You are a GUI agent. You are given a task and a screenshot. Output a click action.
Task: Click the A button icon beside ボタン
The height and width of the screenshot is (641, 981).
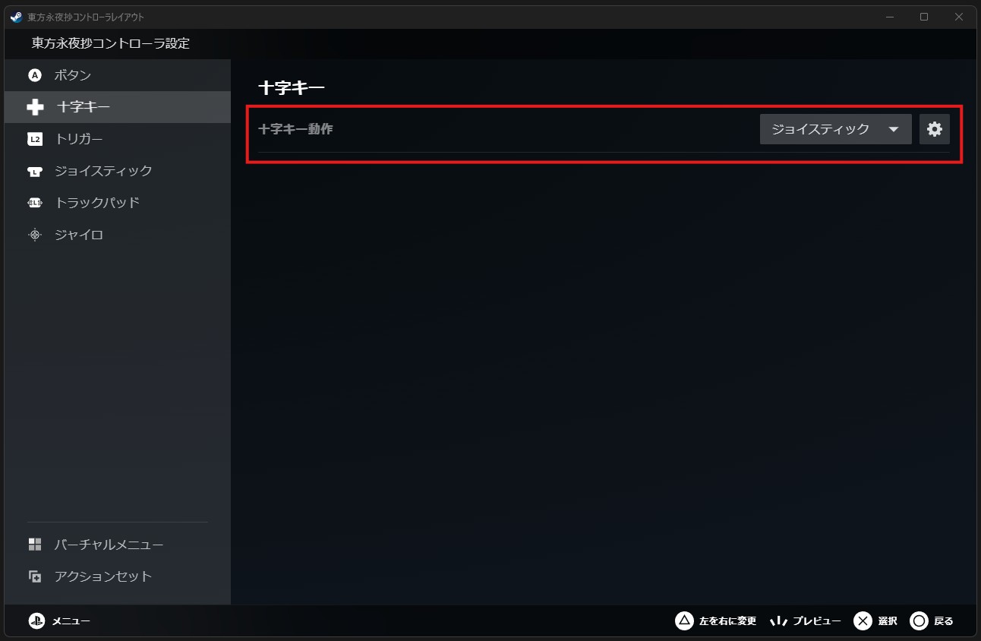point(35,75)
